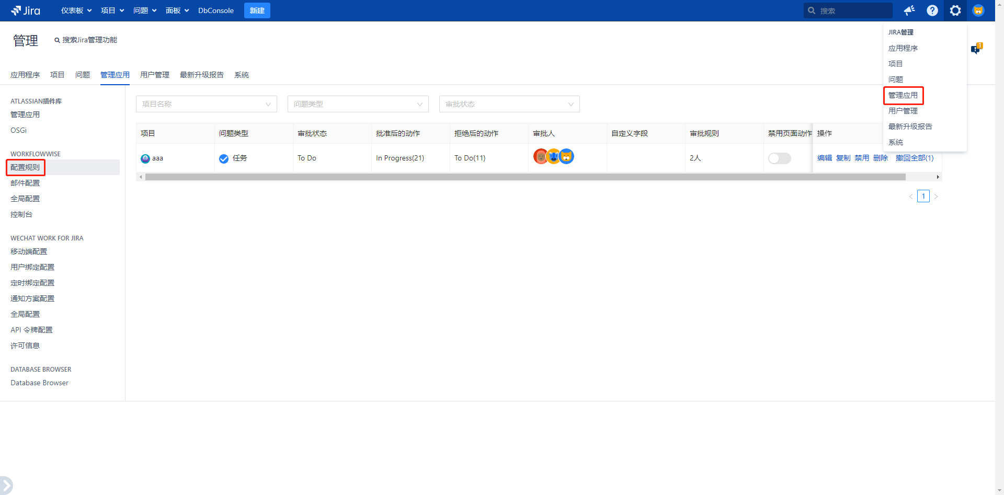Expand the 项目名称 filter dropdown

point(206,104)
